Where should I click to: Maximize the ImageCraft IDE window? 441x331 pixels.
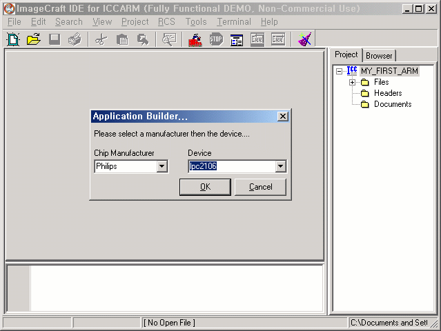point(418,9)
